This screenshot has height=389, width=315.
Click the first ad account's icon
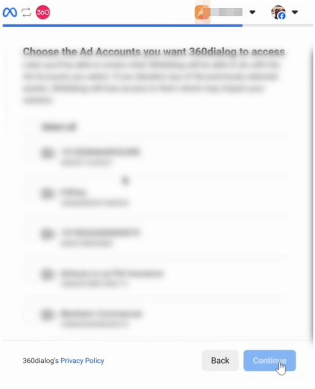(48, 153)
